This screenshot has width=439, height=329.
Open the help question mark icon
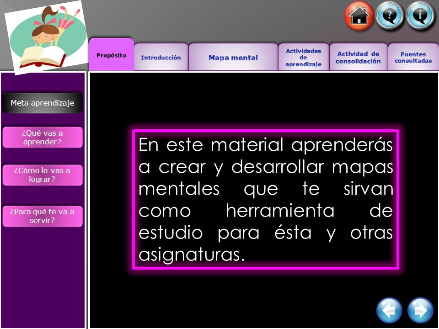click(390, 16)
